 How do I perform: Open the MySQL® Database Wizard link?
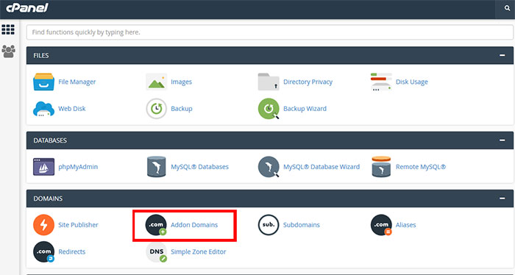point(322,167)
